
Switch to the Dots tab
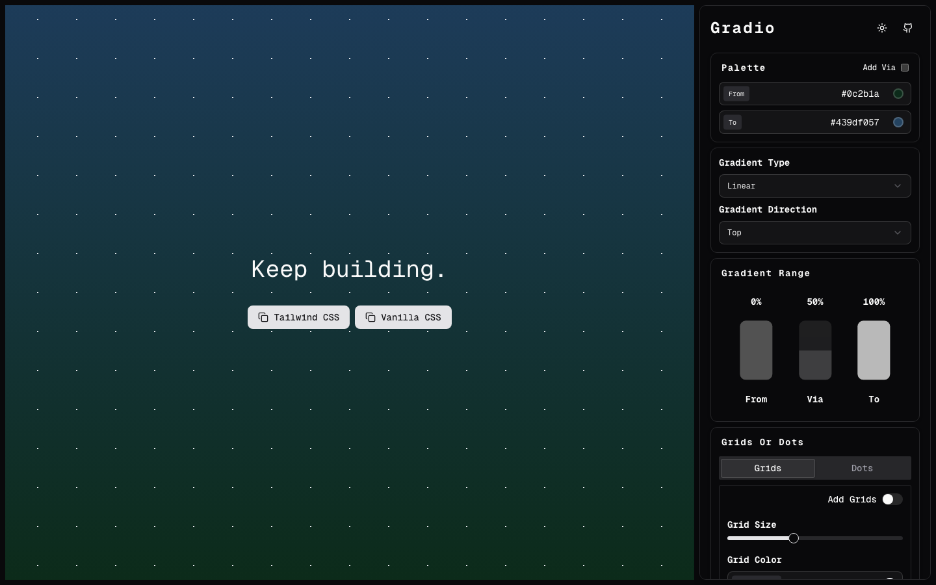(862, 468)
